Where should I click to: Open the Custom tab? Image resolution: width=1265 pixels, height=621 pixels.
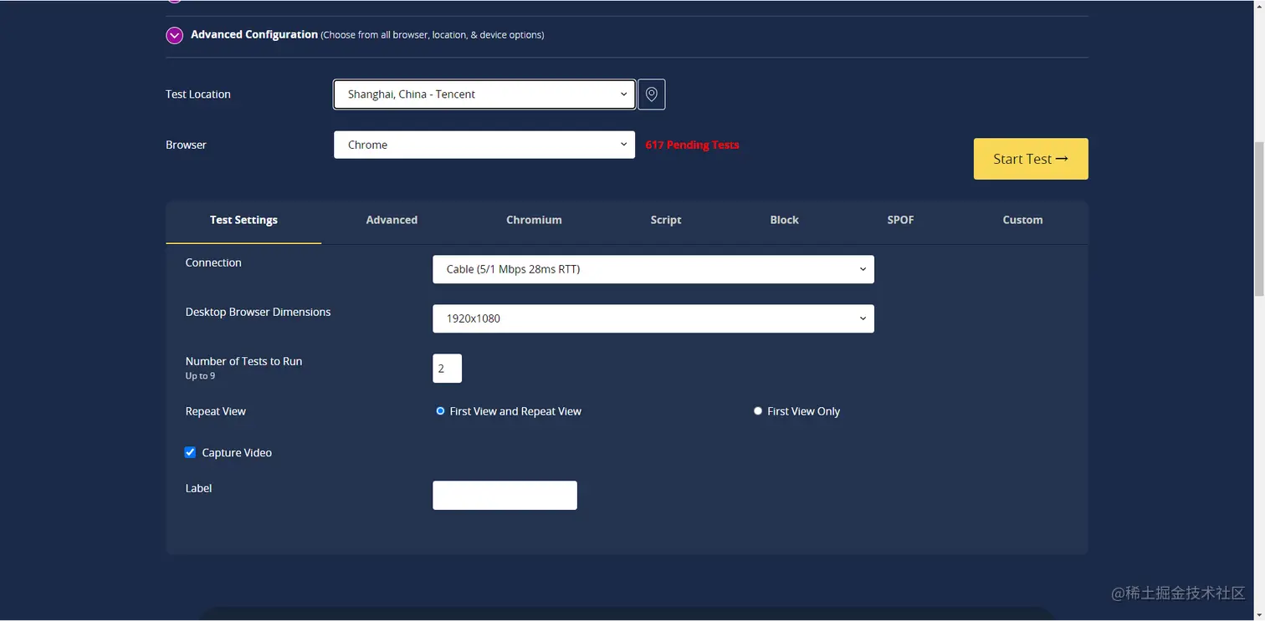(x=1022, y=220)
